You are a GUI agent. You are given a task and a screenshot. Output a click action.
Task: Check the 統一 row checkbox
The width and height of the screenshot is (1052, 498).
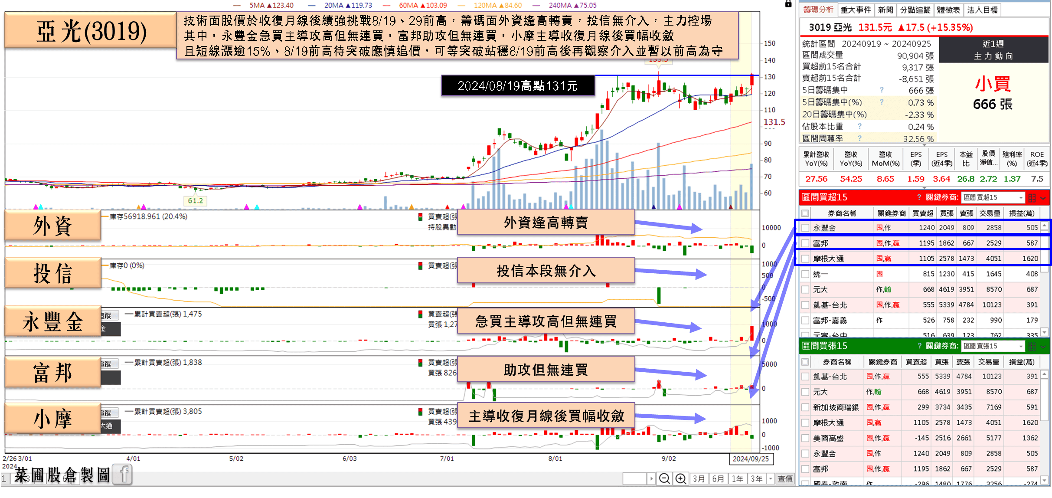(805, 274)
